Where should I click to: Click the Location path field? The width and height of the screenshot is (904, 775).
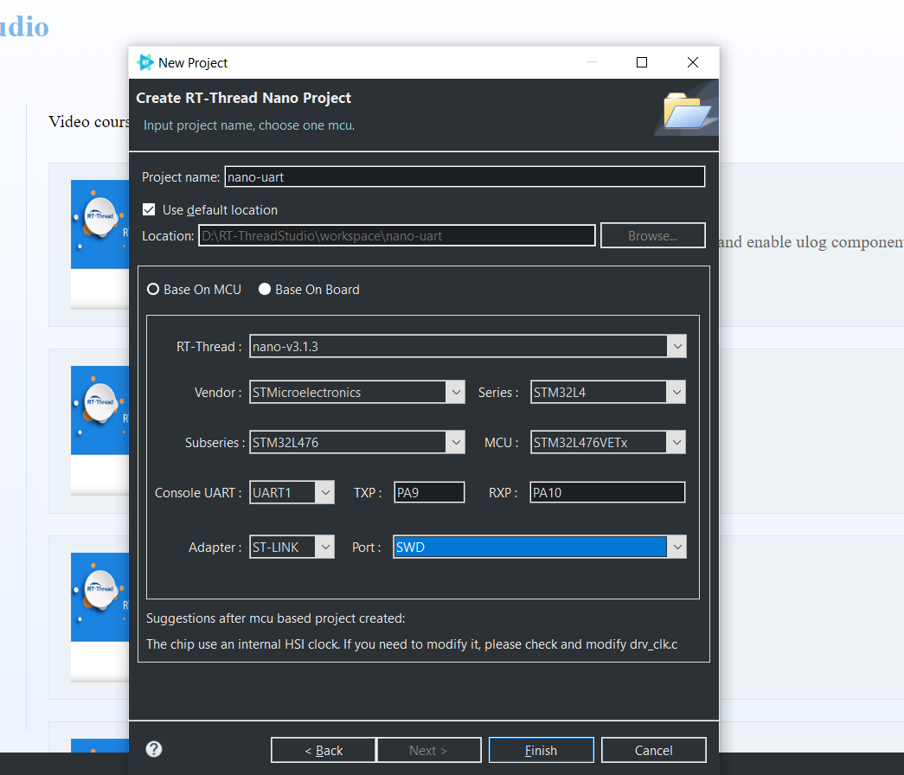397,235
